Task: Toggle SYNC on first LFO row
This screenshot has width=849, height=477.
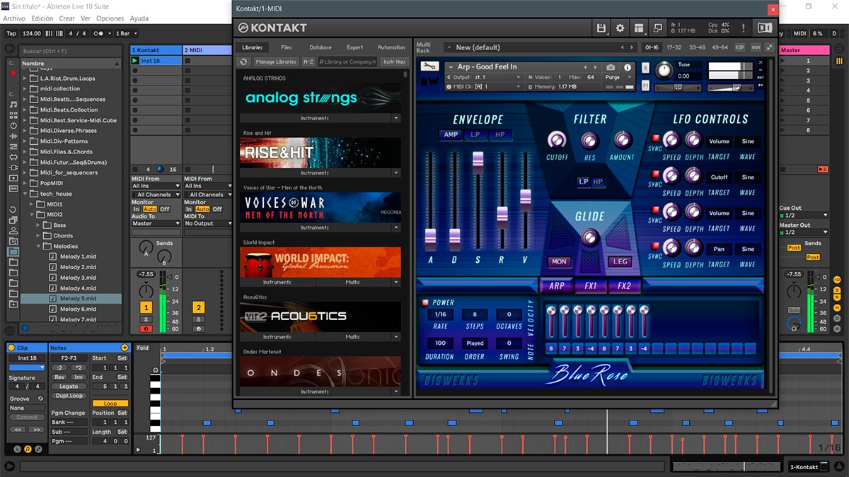Action: coord(655,139)
